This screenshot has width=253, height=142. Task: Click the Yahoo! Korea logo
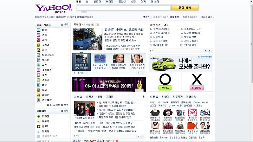pyautogui.click(x=53, y=9)
